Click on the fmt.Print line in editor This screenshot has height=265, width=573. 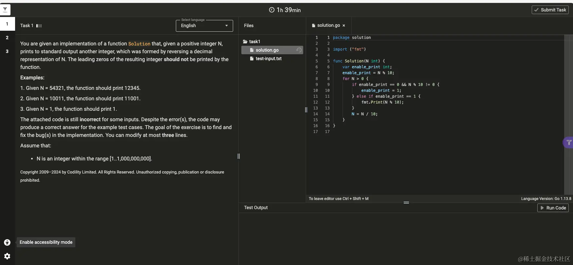(x=382, y=102)
